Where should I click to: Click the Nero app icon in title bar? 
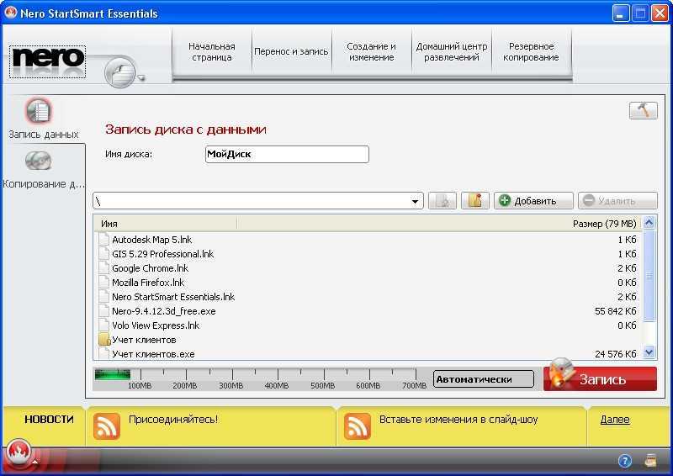[11, 13]
